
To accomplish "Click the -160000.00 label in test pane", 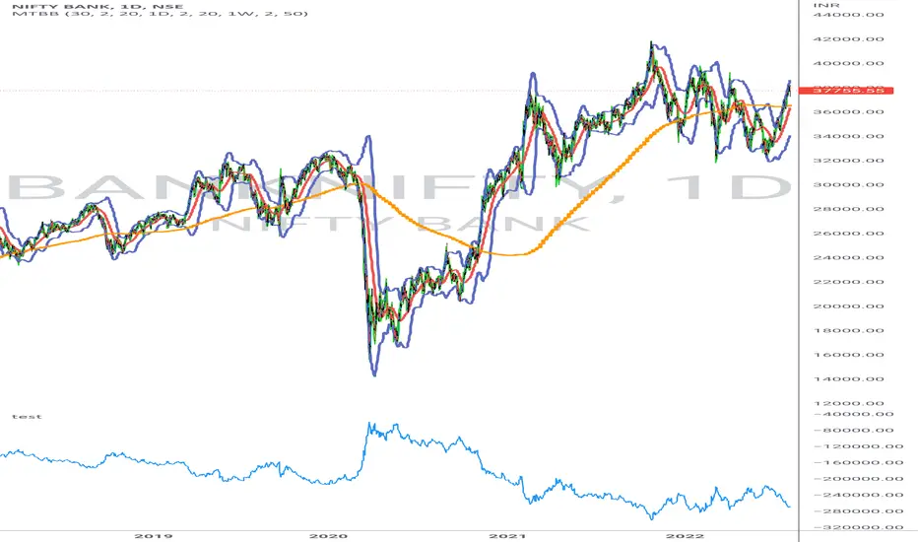I will pos(858,462).
